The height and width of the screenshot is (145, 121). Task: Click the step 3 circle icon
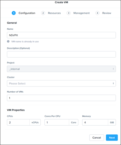pos(68,13)
